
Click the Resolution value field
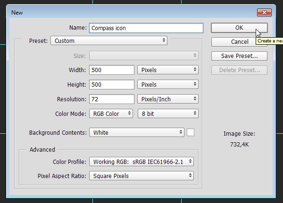click(x=111, y=99)
